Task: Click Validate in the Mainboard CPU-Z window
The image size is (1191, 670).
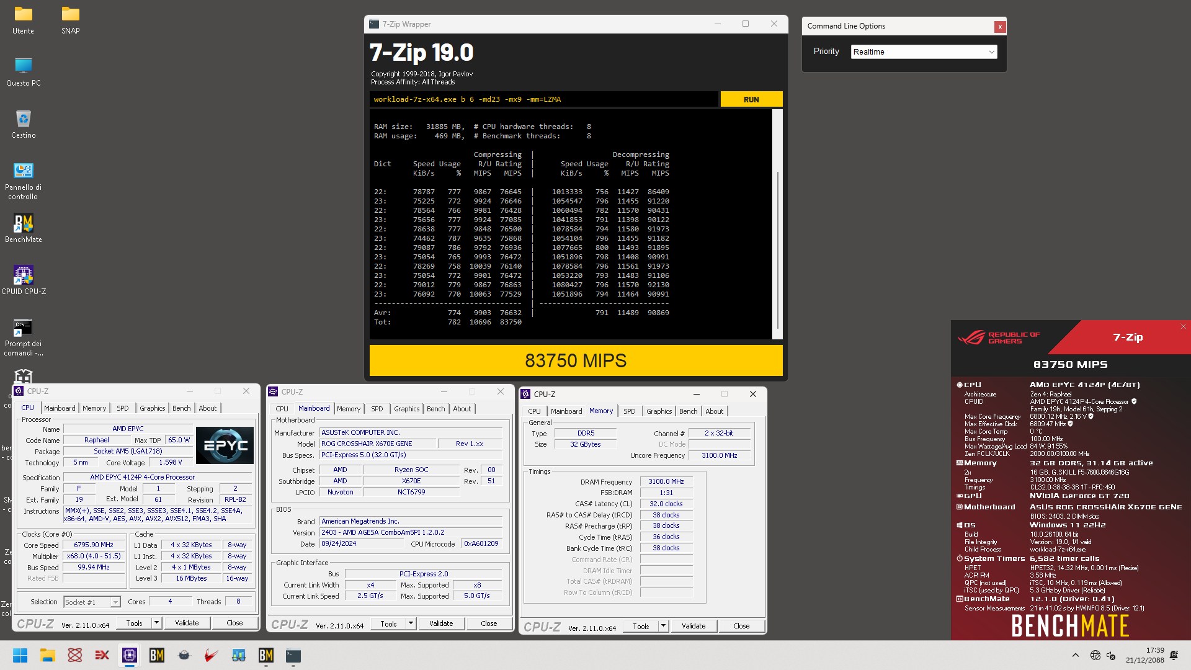Action: [441, 623]
